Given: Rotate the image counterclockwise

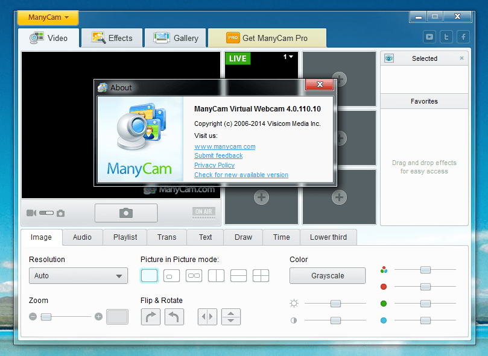Looking at the screenshot, I should (x=174, y=317).
